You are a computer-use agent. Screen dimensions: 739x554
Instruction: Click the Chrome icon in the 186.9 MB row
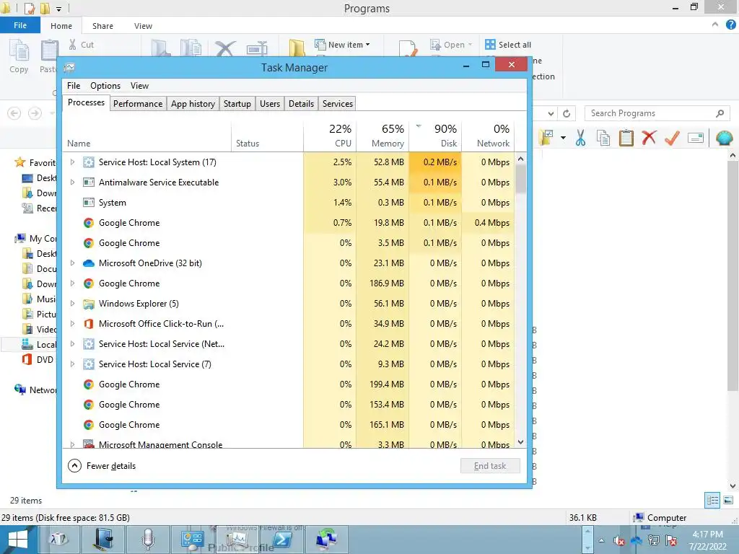tap(89, 283)
